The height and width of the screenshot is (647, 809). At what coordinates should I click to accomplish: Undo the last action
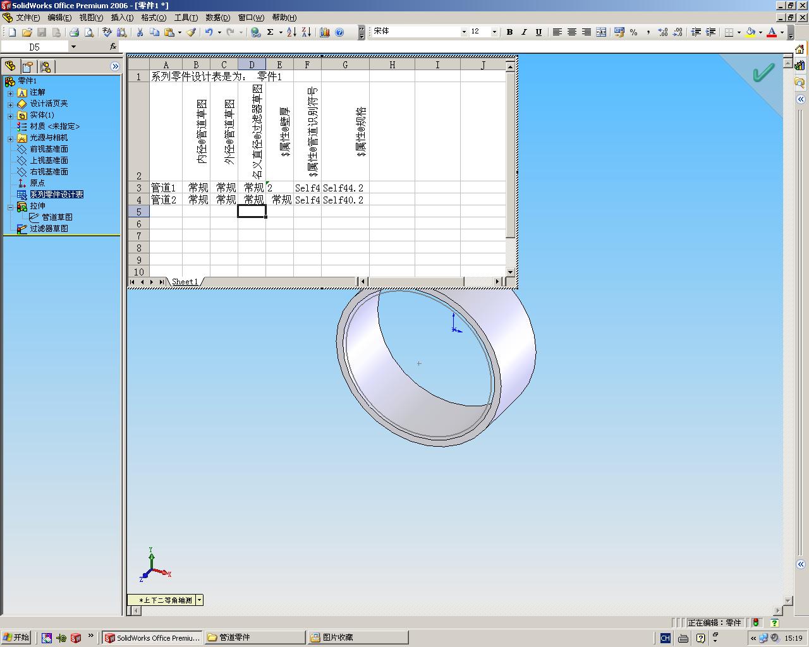209,32
